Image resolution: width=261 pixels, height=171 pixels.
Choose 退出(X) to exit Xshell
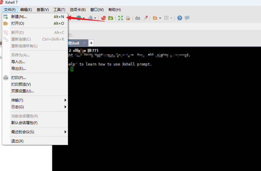click(35, 141)
